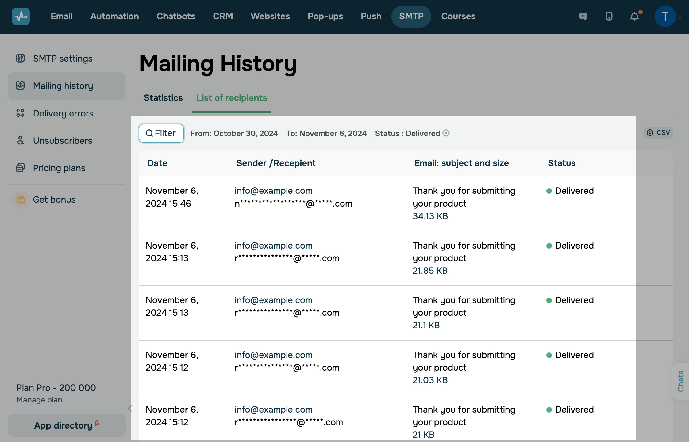Remove the Status Delivered filter

coord(446,133)
